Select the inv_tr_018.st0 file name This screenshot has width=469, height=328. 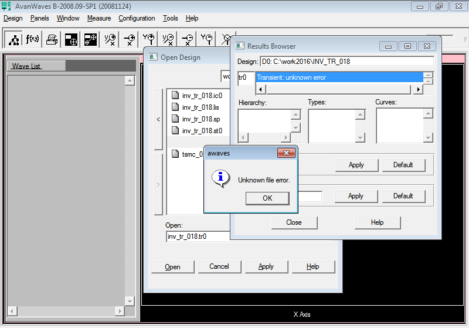[x=202, y=131]
